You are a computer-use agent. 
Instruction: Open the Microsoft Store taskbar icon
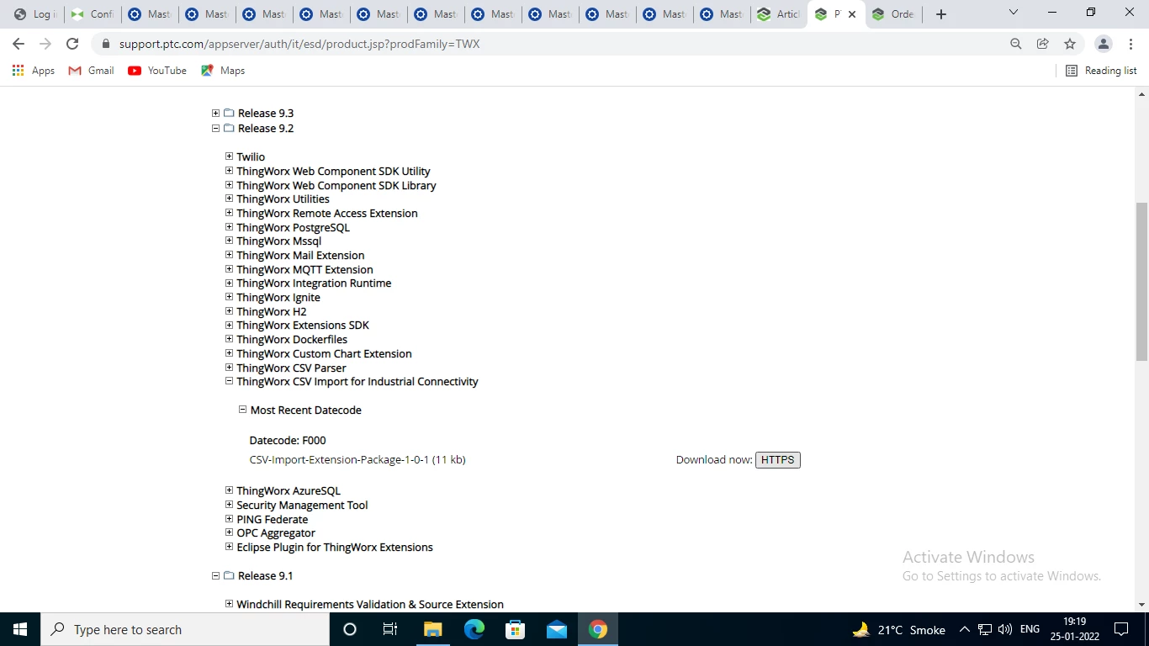coord(516,629)
